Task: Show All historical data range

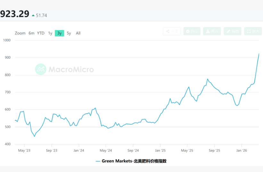Action: 78,33
